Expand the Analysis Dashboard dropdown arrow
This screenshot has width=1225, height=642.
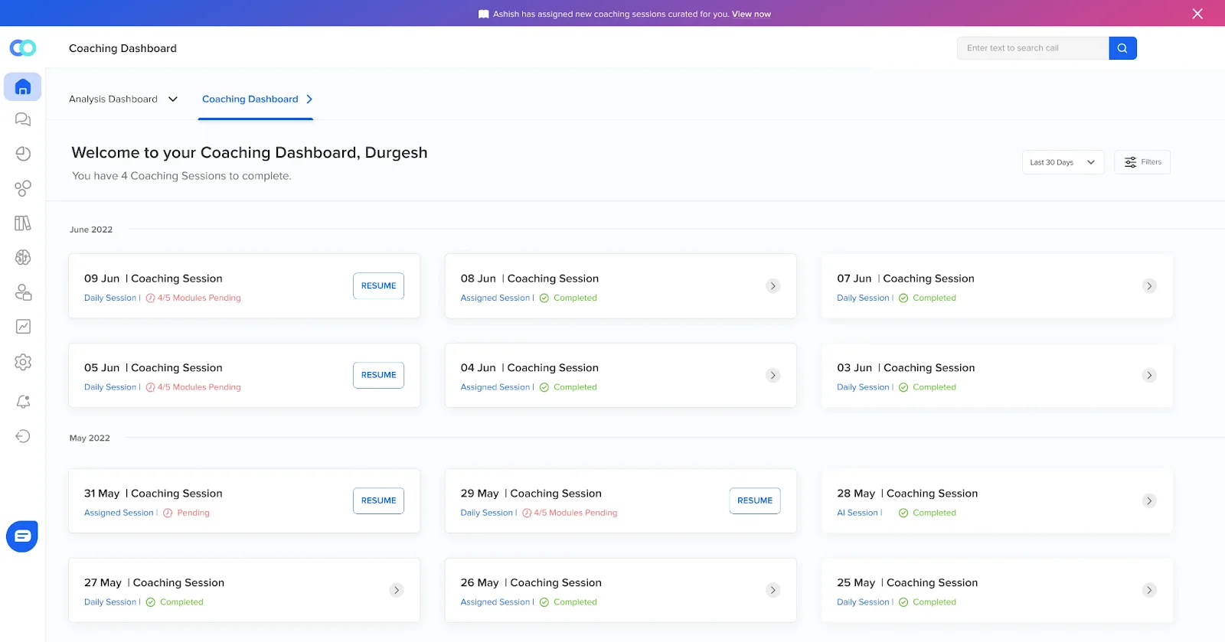point(173,99)
